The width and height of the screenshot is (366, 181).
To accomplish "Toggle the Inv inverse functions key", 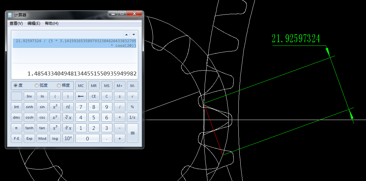I will click(x=29, y=96).
